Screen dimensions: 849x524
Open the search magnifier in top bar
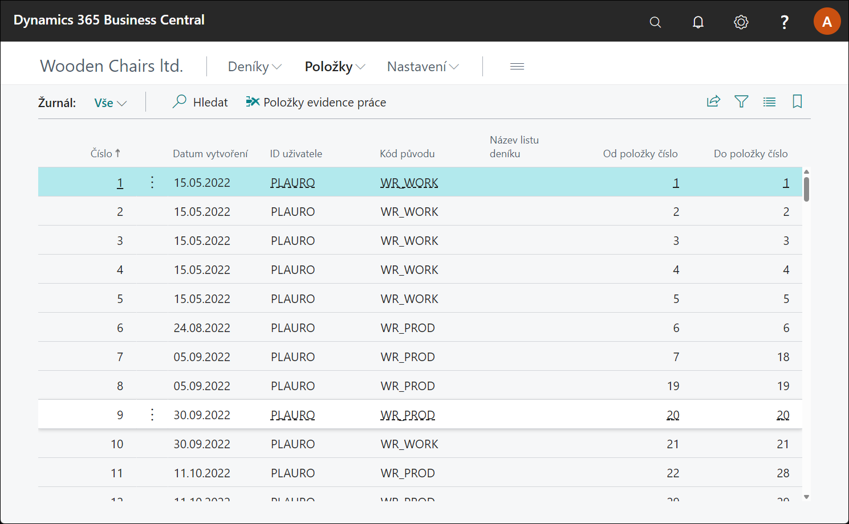point(655,22)
